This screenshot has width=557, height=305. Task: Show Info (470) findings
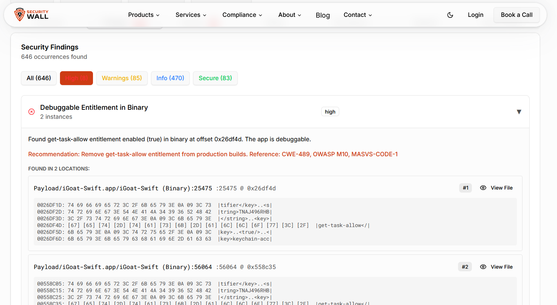click(x=170, y=78)
